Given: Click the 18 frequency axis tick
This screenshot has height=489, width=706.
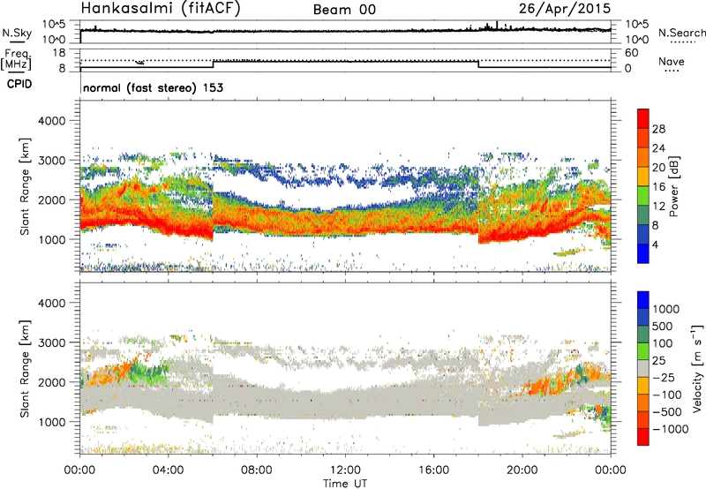Looking at the screenshot, I should coord(60,53).
